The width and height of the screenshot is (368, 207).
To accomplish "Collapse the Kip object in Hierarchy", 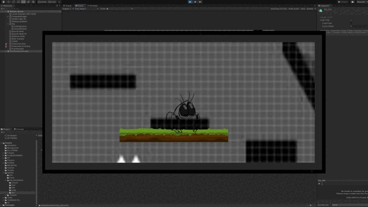I will [x=8, y=24].
